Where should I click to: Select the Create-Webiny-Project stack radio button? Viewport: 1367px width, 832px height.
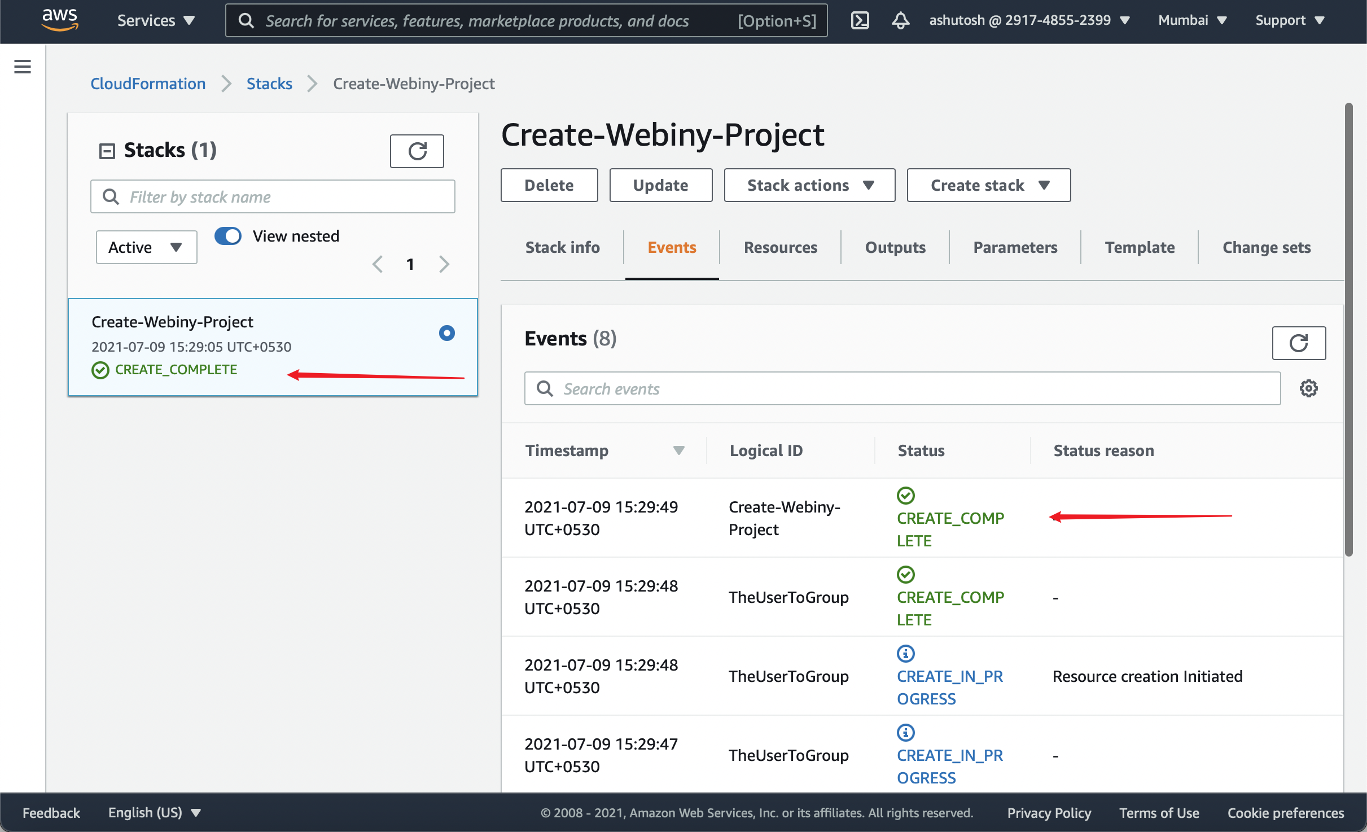pos(446,333)
